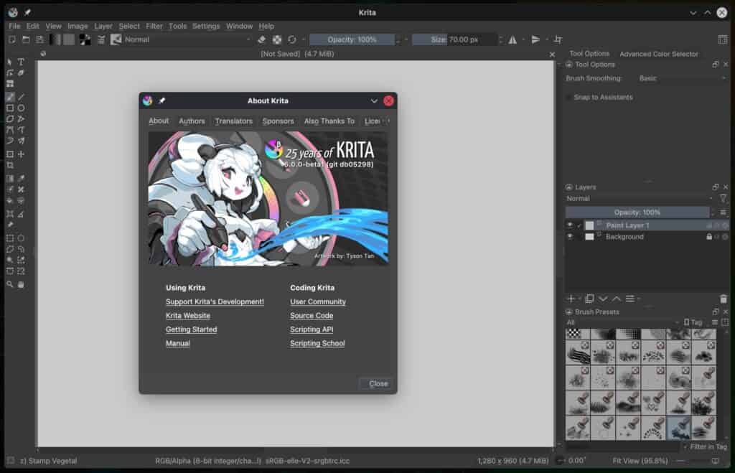Open the About Krita window options chevron
This screenshot has height=473, width=735.
click(374, 100)
